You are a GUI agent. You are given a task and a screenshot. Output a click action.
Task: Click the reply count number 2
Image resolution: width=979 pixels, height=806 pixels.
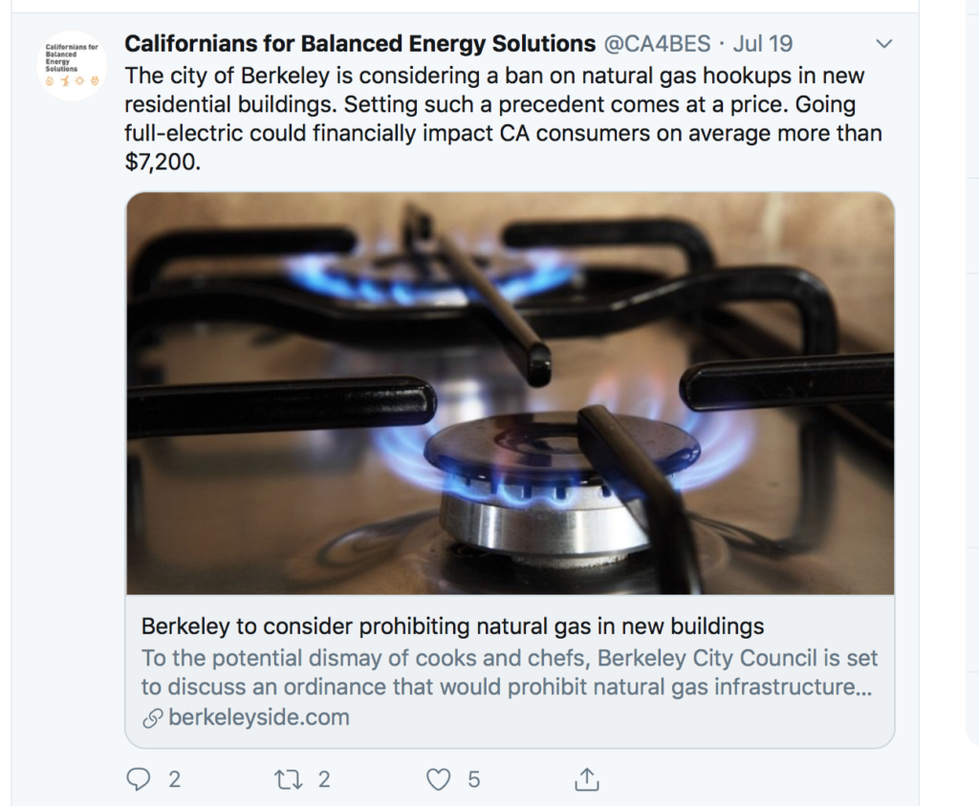click(174, 779)
